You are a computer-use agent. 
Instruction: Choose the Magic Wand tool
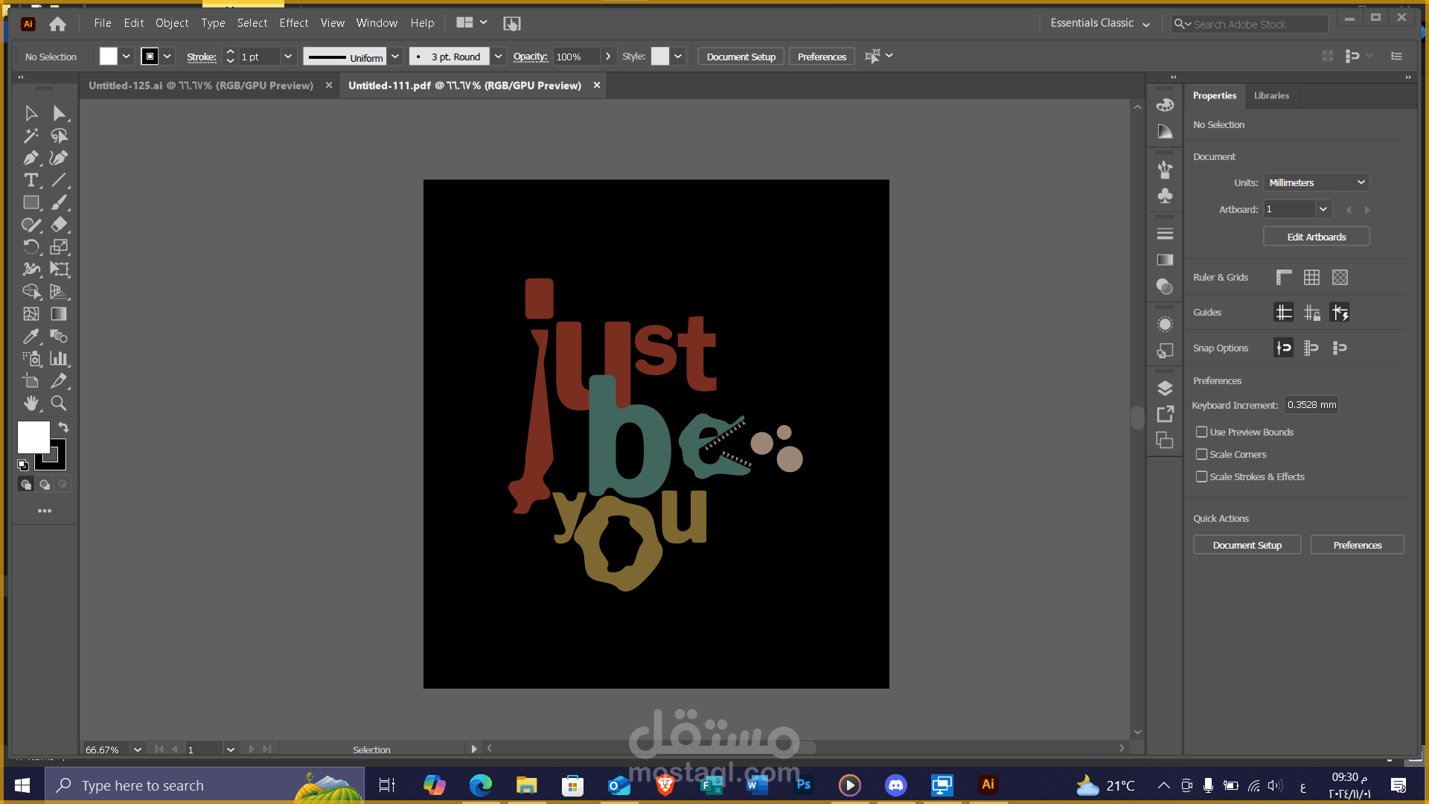click(x=31, y=135)
